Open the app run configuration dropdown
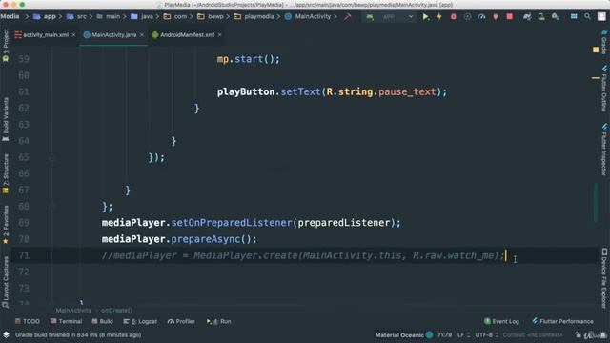This screenshot has height=343, width=610. pyautogui.click(x=390, y=17)
